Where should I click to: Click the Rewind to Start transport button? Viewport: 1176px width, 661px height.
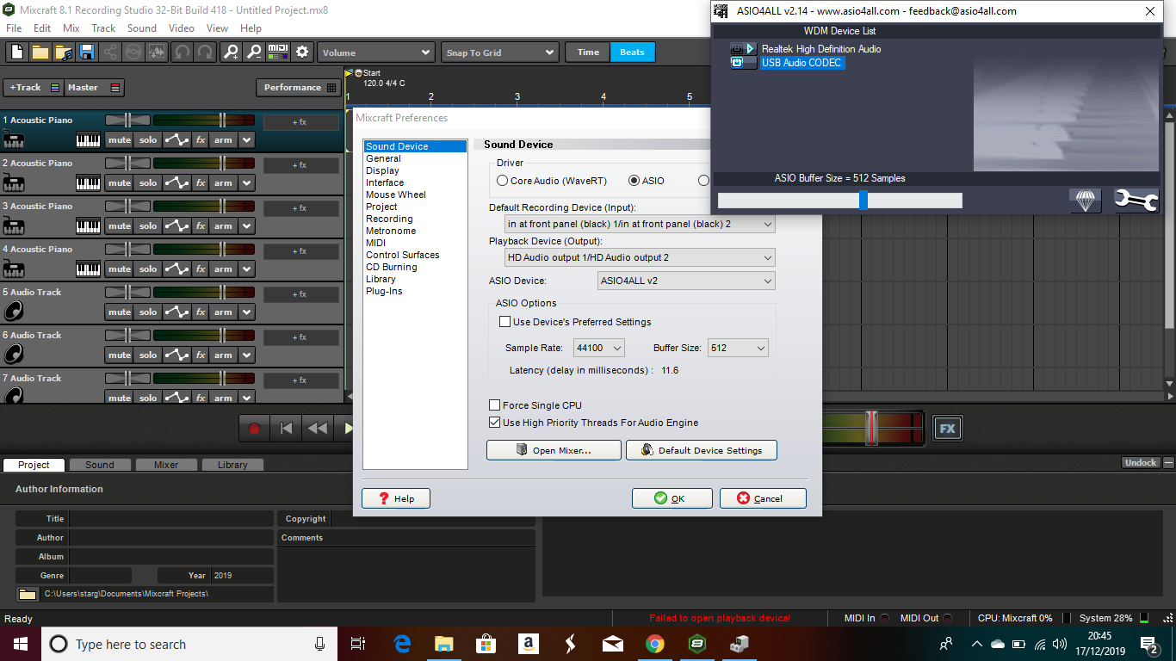point(286,428)
